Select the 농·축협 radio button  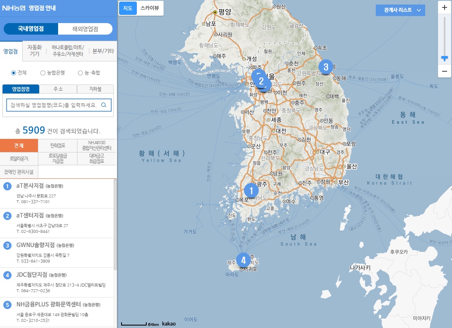coord(80,73)
